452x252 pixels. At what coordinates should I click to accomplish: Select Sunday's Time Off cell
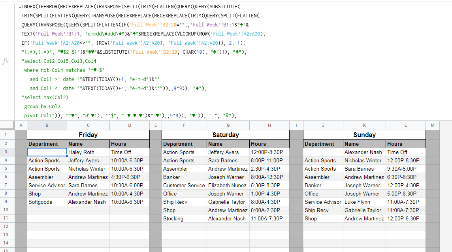(406, 152)
